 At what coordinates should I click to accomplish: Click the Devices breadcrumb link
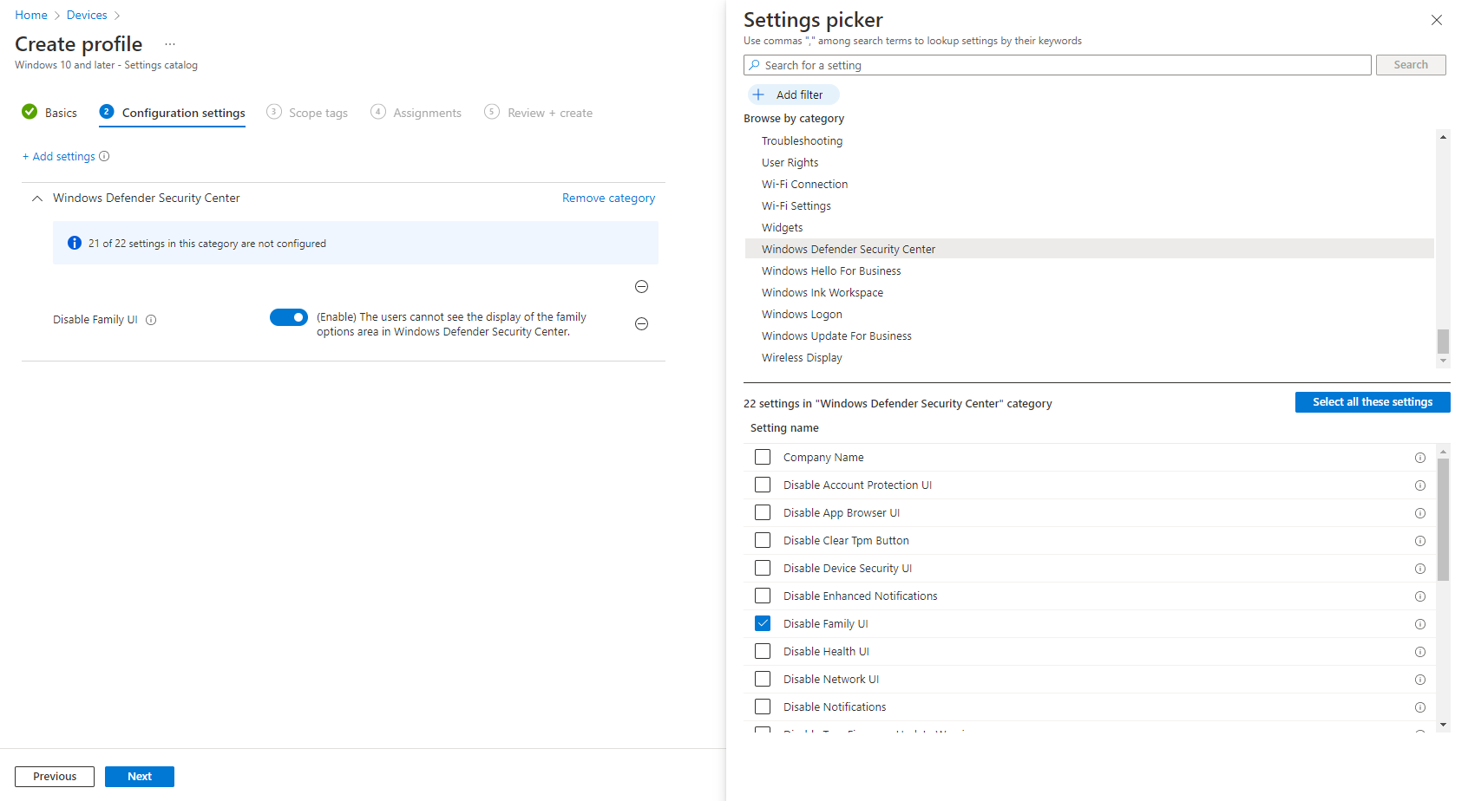click(87, 15)
